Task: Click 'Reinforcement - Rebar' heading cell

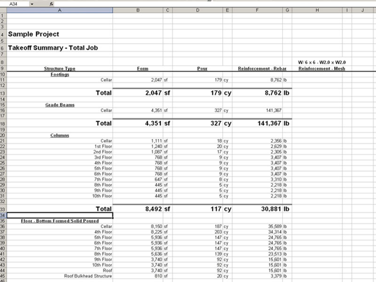Action: tap(262, 68)
